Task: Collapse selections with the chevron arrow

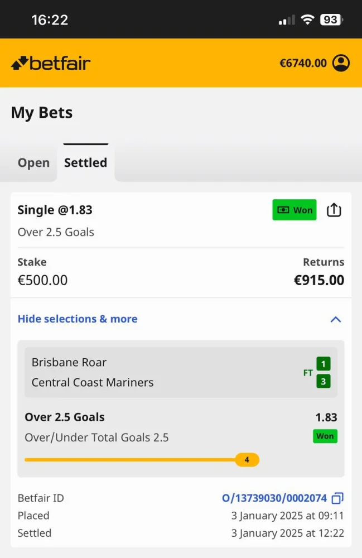Action: (335, 319)
